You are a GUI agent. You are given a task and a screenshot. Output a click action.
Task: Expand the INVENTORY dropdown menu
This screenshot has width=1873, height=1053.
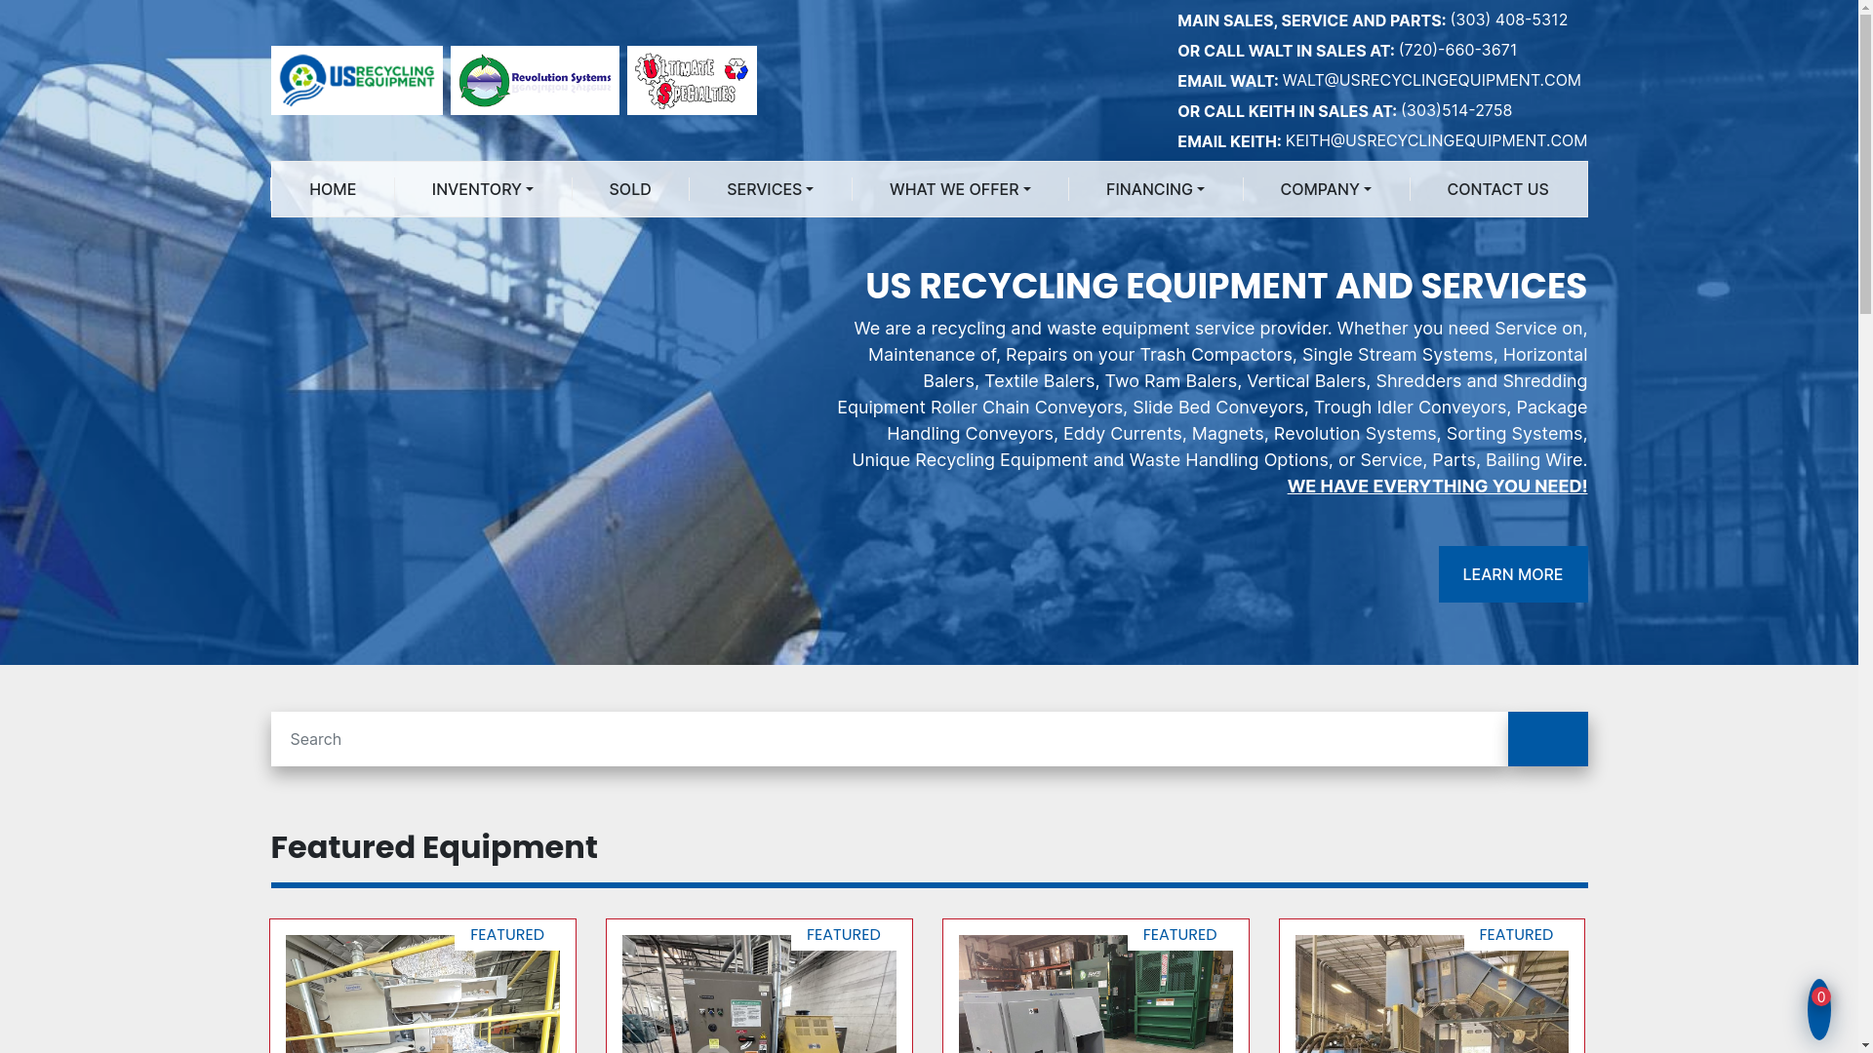click(483, 189)
